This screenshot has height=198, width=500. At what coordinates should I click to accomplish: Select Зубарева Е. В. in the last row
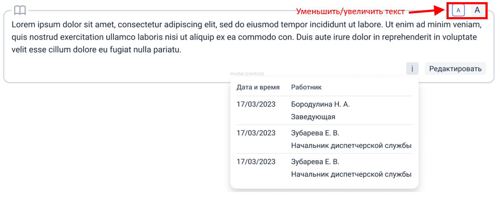point(315,162)
